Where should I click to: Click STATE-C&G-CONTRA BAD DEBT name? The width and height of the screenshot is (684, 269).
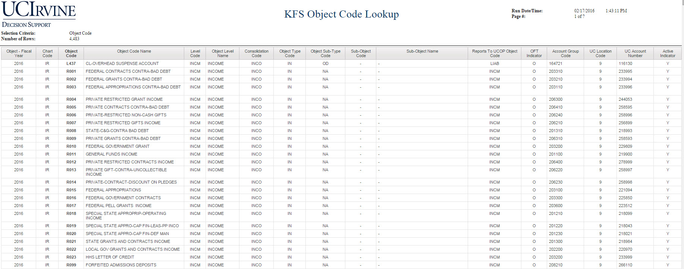point(117,131)
